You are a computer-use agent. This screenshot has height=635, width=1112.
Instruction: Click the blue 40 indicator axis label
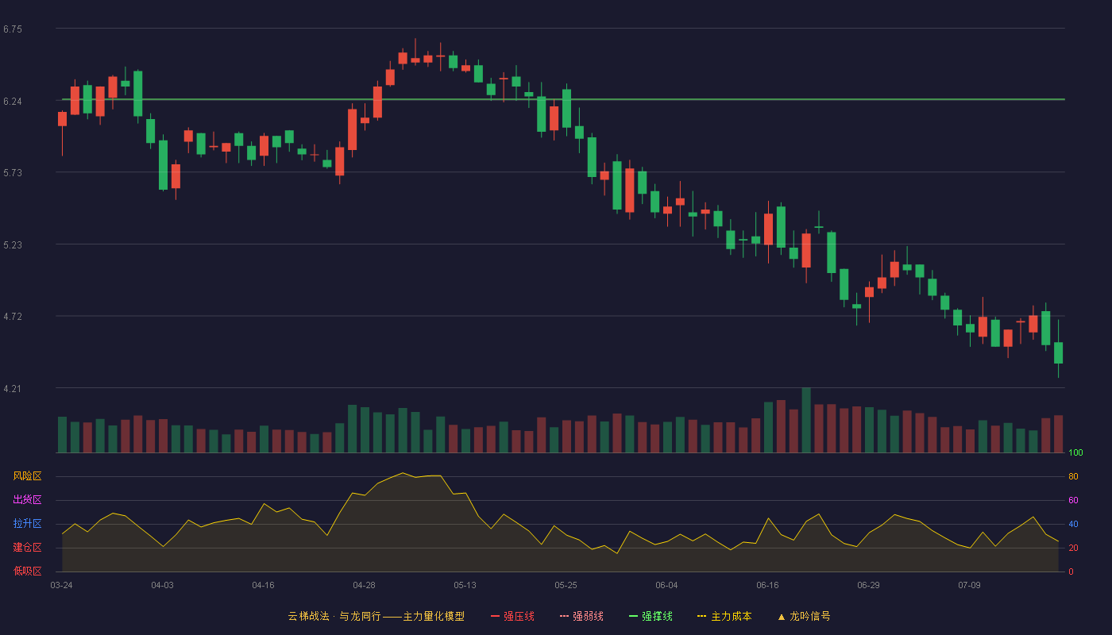pyautogui.click(x=1073, y=524)
